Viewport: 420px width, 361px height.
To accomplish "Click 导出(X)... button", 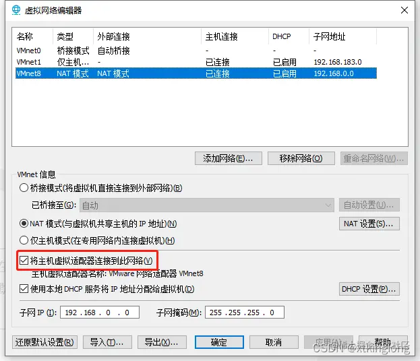I will pyautogui.click(x=162, y=342).
